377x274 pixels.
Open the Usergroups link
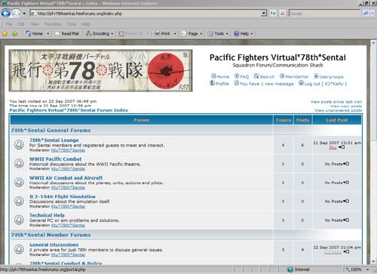[x=329, y=76]
